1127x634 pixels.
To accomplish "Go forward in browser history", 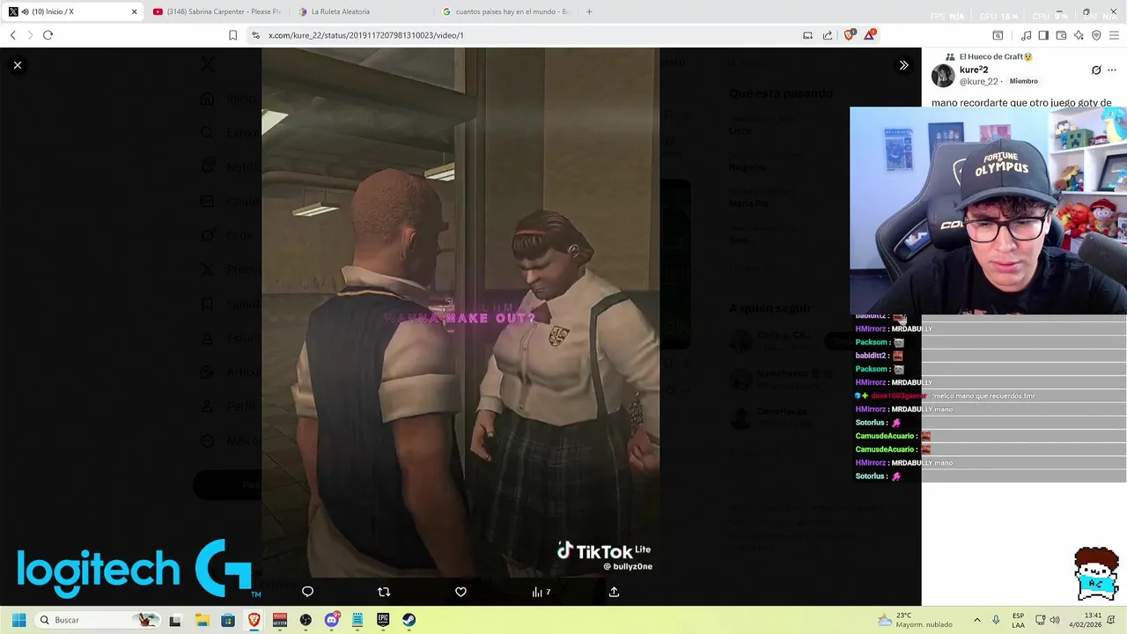I will click(30, 35).
